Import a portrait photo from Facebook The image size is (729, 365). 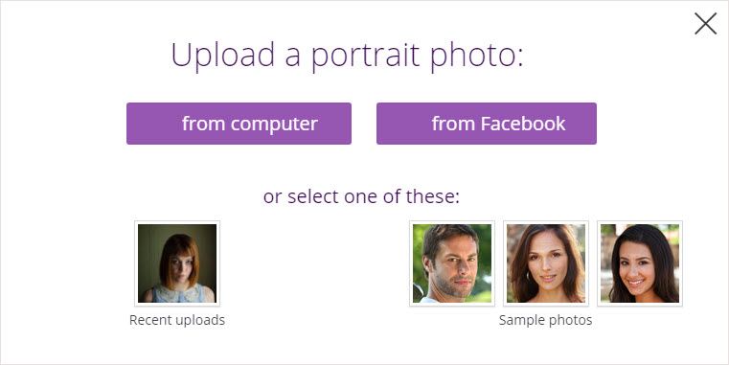tap(487, 124)
